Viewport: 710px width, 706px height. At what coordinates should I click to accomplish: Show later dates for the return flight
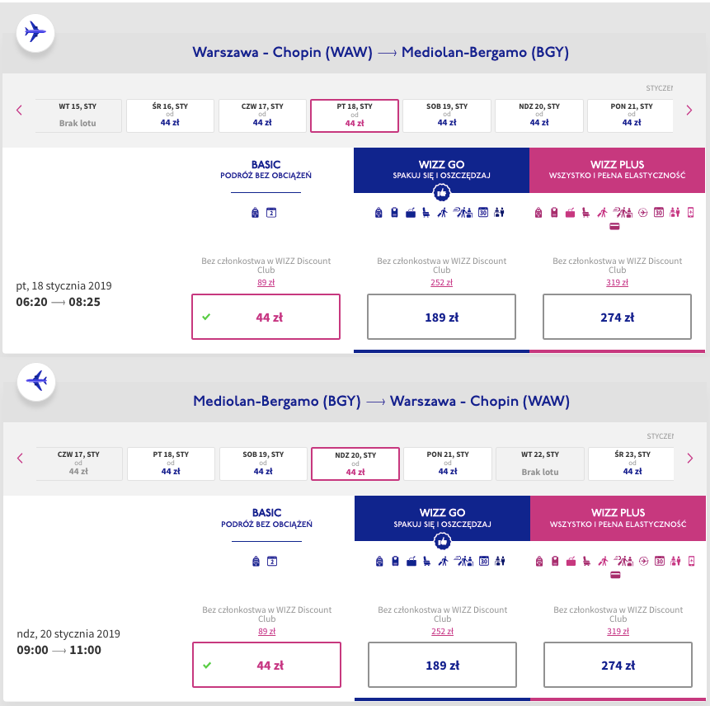[690, 459]
